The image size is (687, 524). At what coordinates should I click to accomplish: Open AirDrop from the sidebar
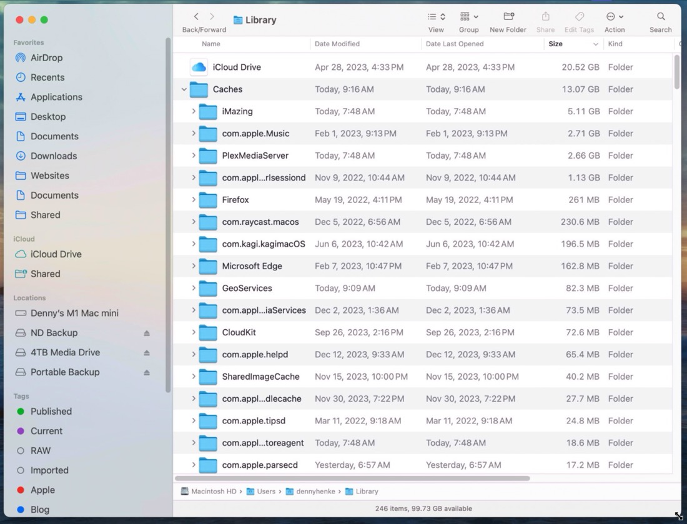click(x=48, y=58)
